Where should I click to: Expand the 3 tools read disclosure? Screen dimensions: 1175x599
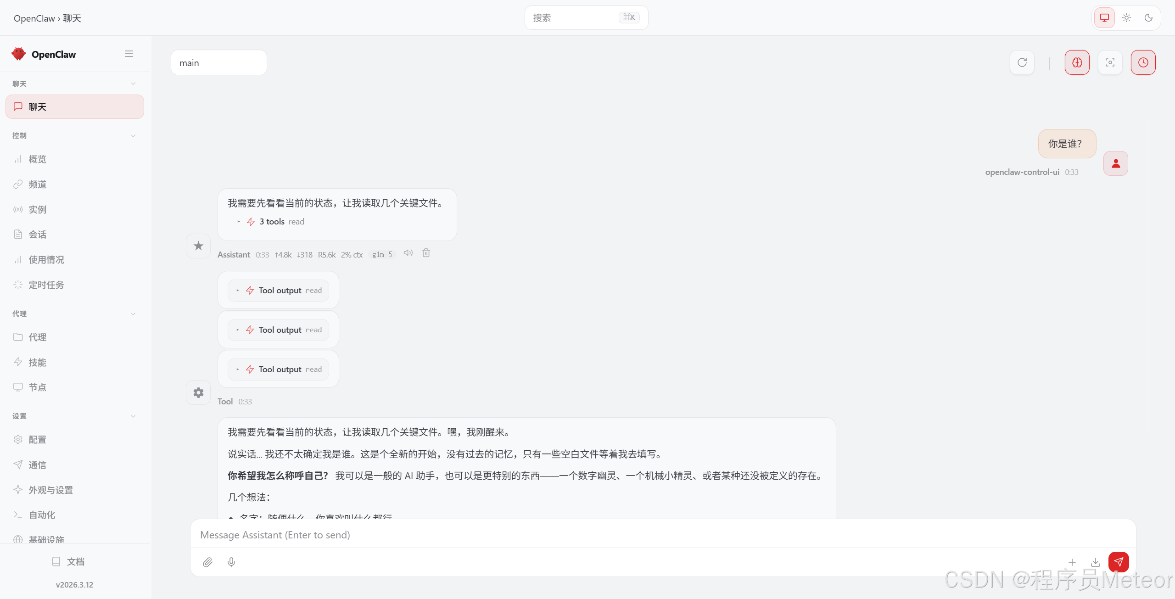[271, 222]
